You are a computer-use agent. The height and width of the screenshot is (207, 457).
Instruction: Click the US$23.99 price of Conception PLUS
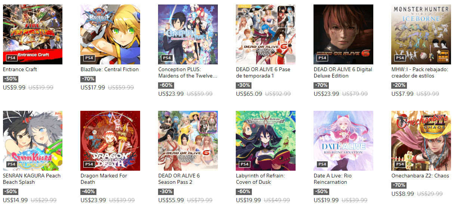(x=171, y=94)
